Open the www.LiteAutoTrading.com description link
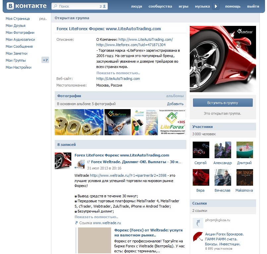This screenshot has width=267, height=254. tap(146, 39)
